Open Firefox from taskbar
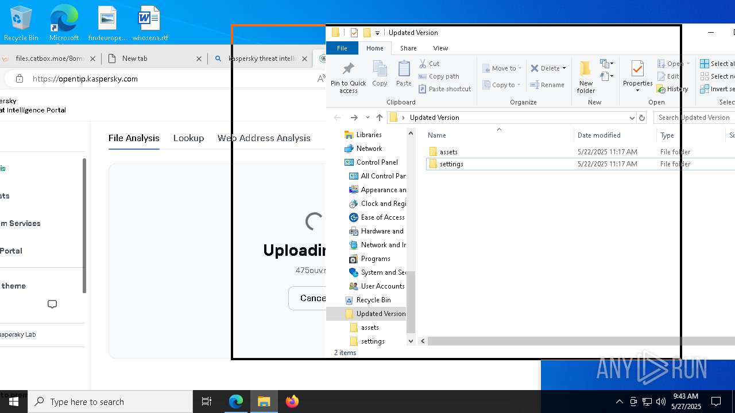The width and height of the screenshot is (735, 413). click(x=292, y=402)
